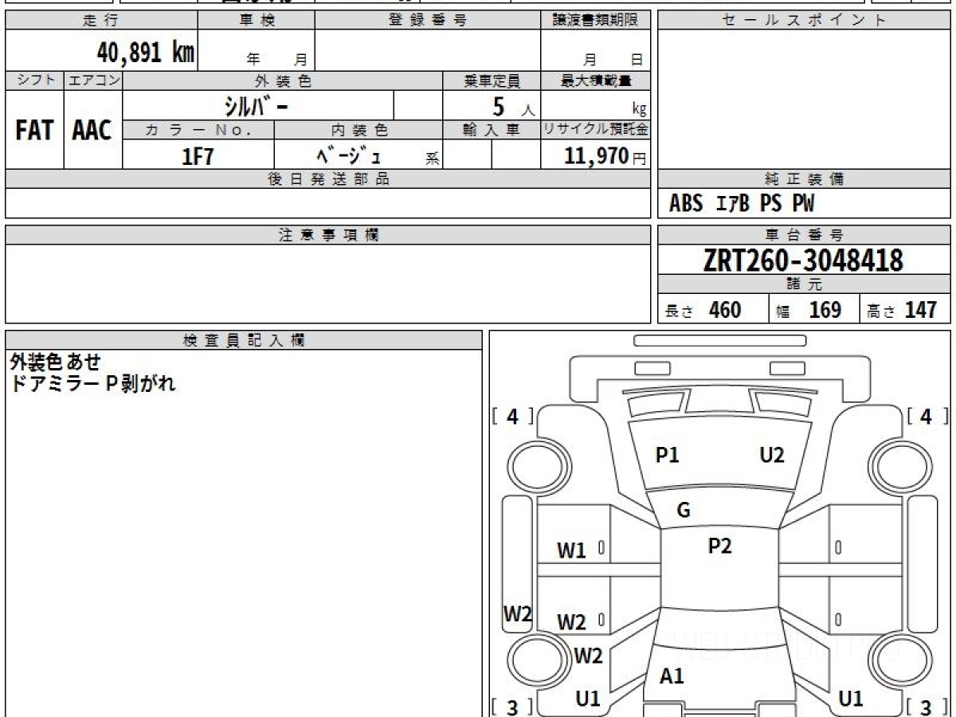Select chassis number ZRT260-3048418
The width and height of the screenshot is (956, 717).
[804, 261]
